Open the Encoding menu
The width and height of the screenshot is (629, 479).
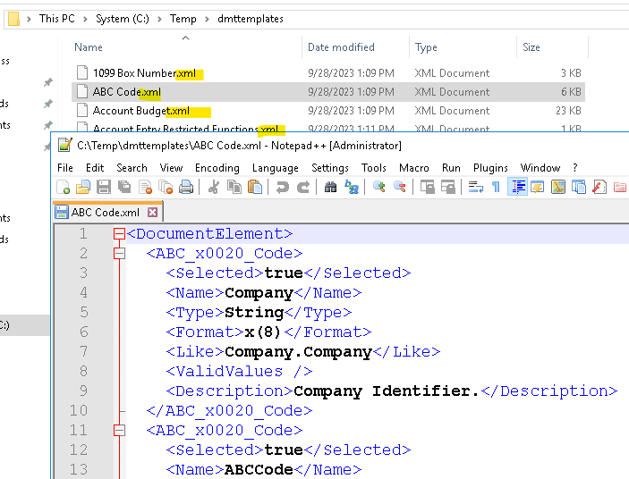point(217,167)
